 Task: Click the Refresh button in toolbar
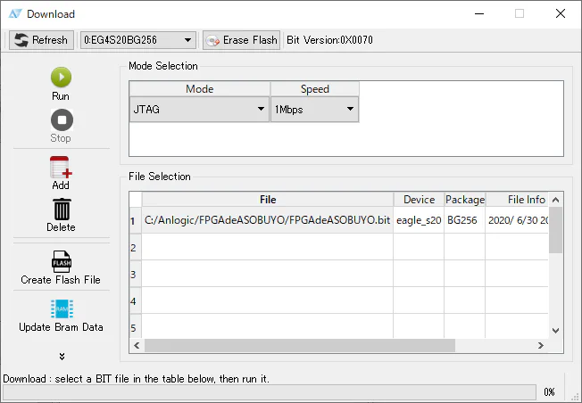tap(41, 40)
